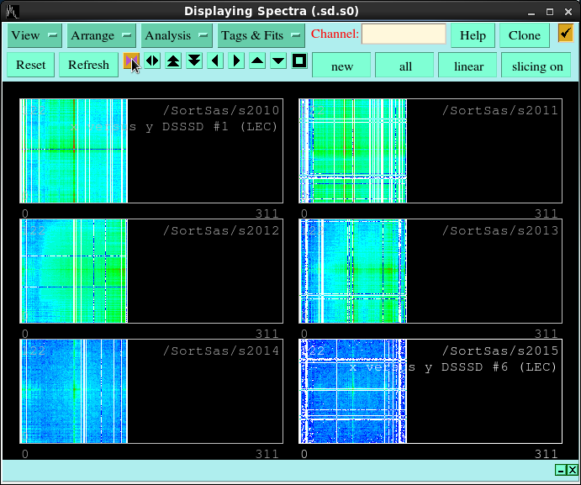
Task: Click the Channel input field
Action: pyautogui.click(x=404, y=34)
